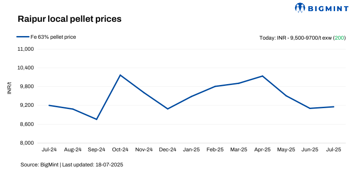The width and height of the screenshot is (356, 178).
Task: Click the BigMint logo icon
Action: tap(301, 8)
